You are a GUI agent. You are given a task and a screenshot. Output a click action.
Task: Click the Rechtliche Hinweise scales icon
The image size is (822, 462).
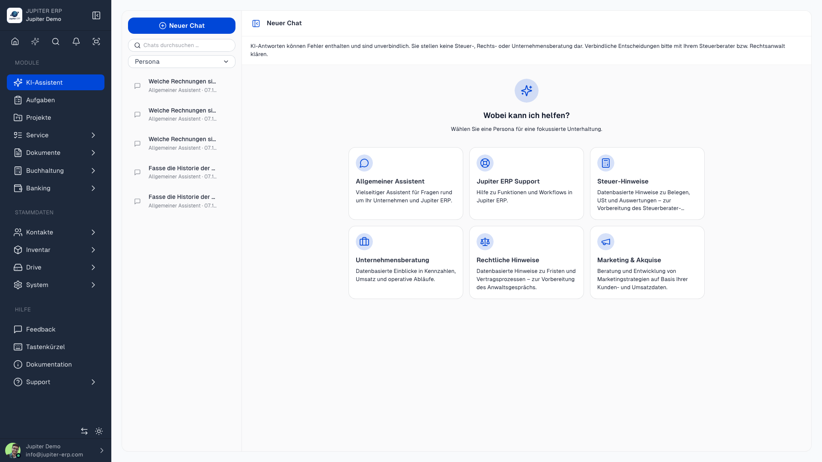(485, 242)
